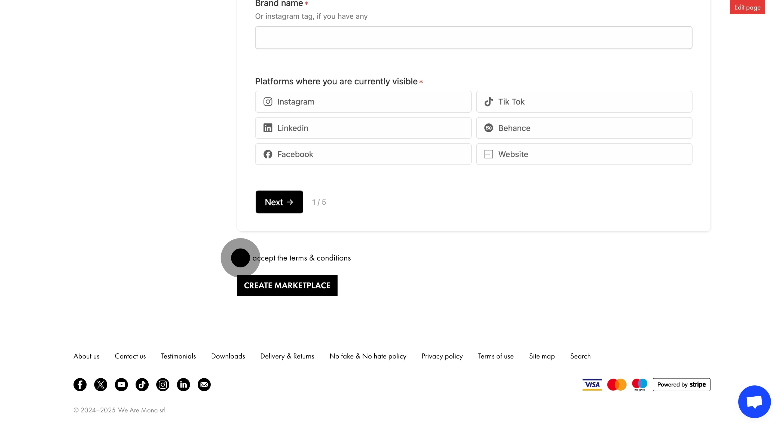Viewport: 784px width, 429px height.
Task: Click the red Edit page button
Action: pos(747,7)
